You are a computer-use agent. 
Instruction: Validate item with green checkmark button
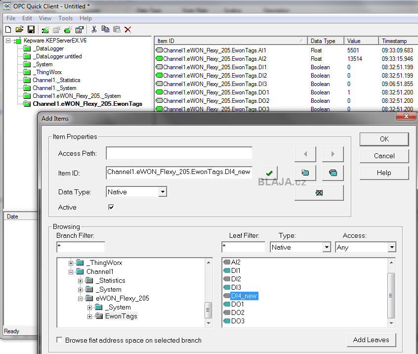coord(269,173)
